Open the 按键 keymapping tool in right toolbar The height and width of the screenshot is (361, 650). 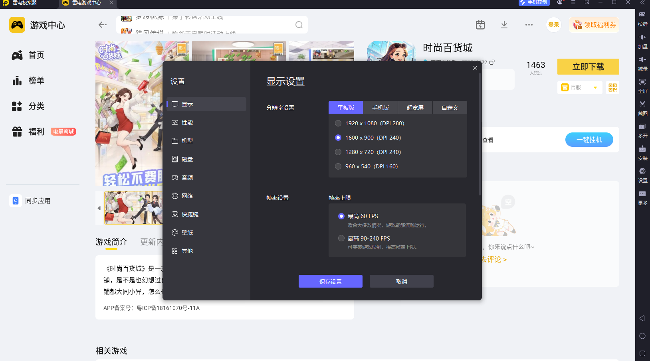coord(642,18)
